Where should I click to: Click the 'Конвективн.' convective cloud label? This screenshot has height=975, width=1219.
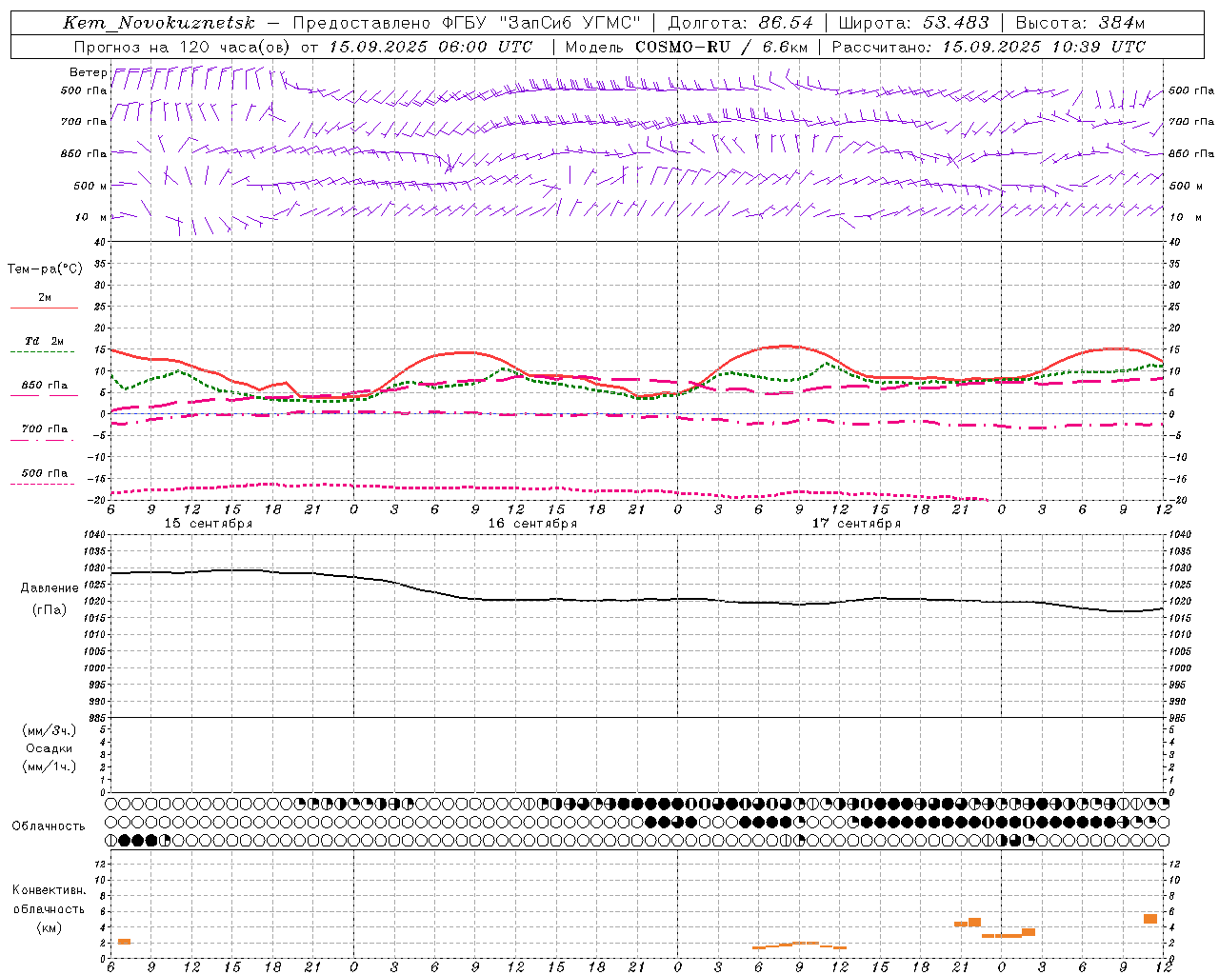[x=50, y=890]
